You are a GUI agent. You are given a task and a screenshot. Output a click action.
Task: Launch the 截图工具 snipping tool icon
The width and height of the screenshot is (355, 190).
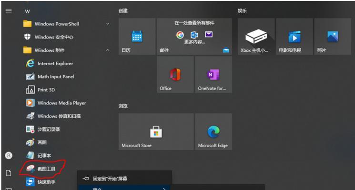[x=30, y=168]
